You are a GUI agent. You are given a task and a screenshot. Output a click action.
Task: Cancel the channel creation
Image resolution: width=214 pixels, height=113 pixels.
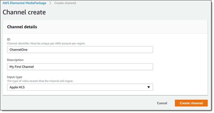tap(162, 103)
